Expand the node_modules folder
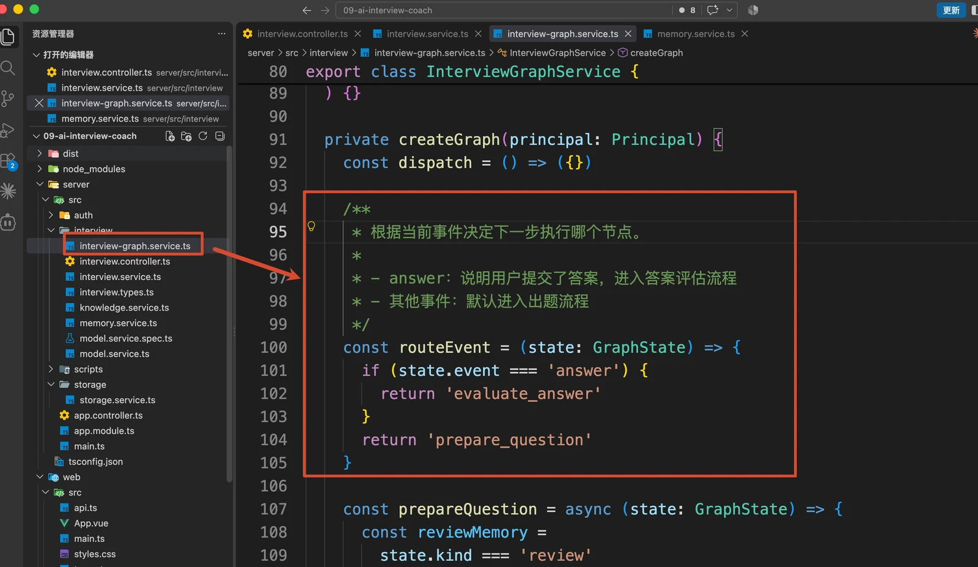This screenshot has height=567, width=978. pyautogui.click(x=40, y=169)
